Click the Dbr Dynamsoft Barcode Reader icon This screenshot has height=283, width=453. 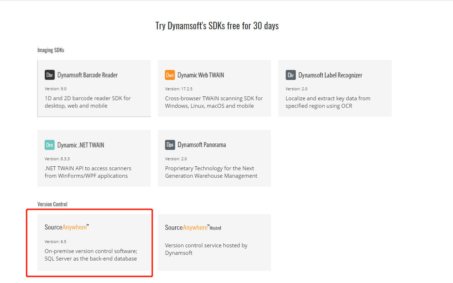pyautogui.click(x=50, y=75)
